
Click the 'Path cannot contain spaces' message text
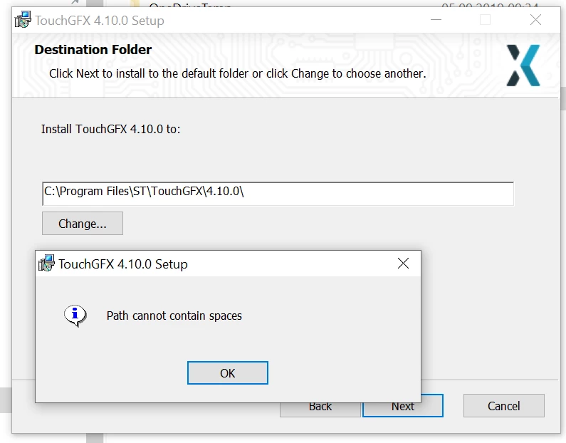click(x=174, y=316)
